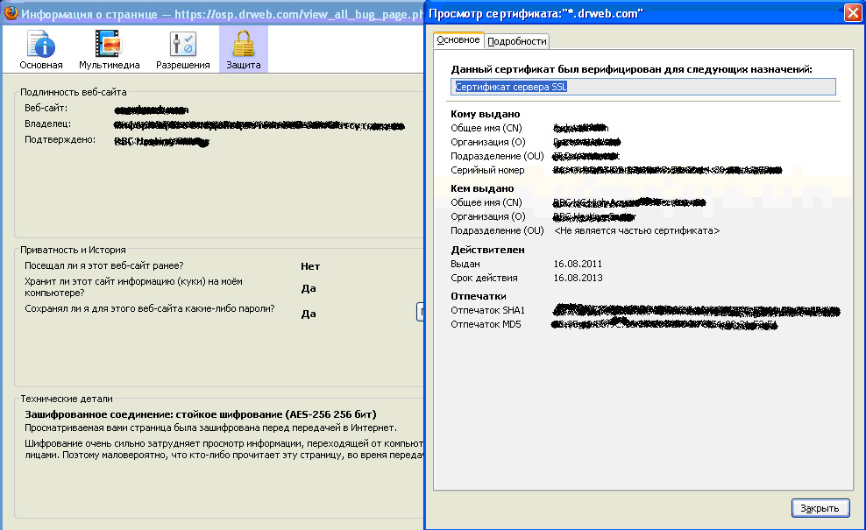Click the Page Info window title bar text
866x530 pixels.
coord(222,14)
